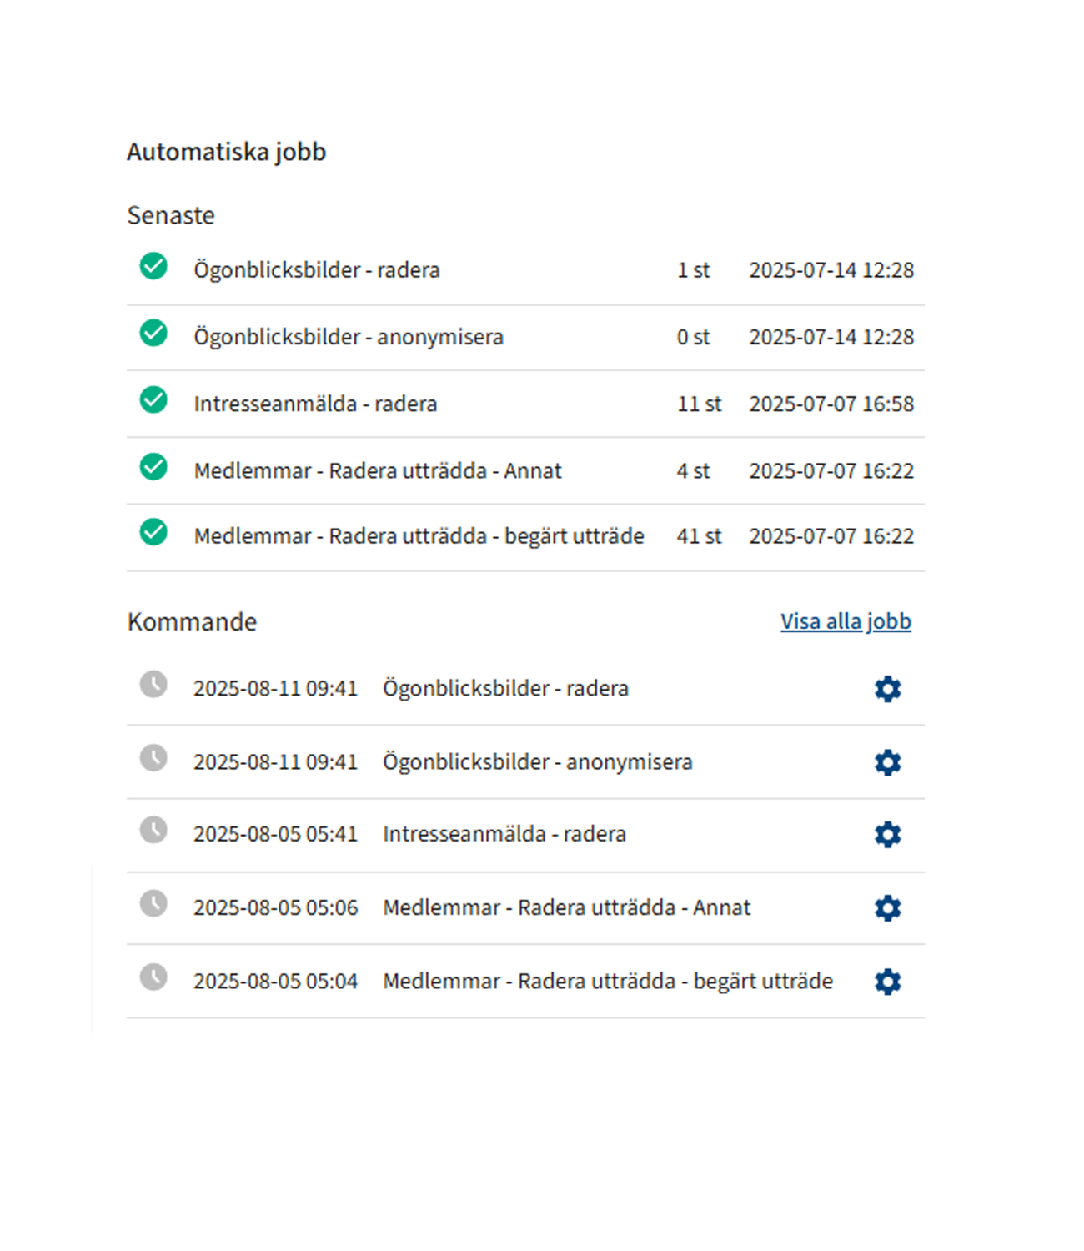The width and height of the screenshot is (1084, 1251).
Task: Click green checkmark for latest Intresseanmälda - radera
Action: click(x=153, y=399)
